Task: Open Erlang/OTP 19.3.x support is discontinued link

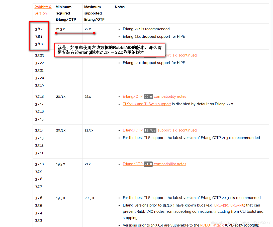Action: click(x=160, y=130)
